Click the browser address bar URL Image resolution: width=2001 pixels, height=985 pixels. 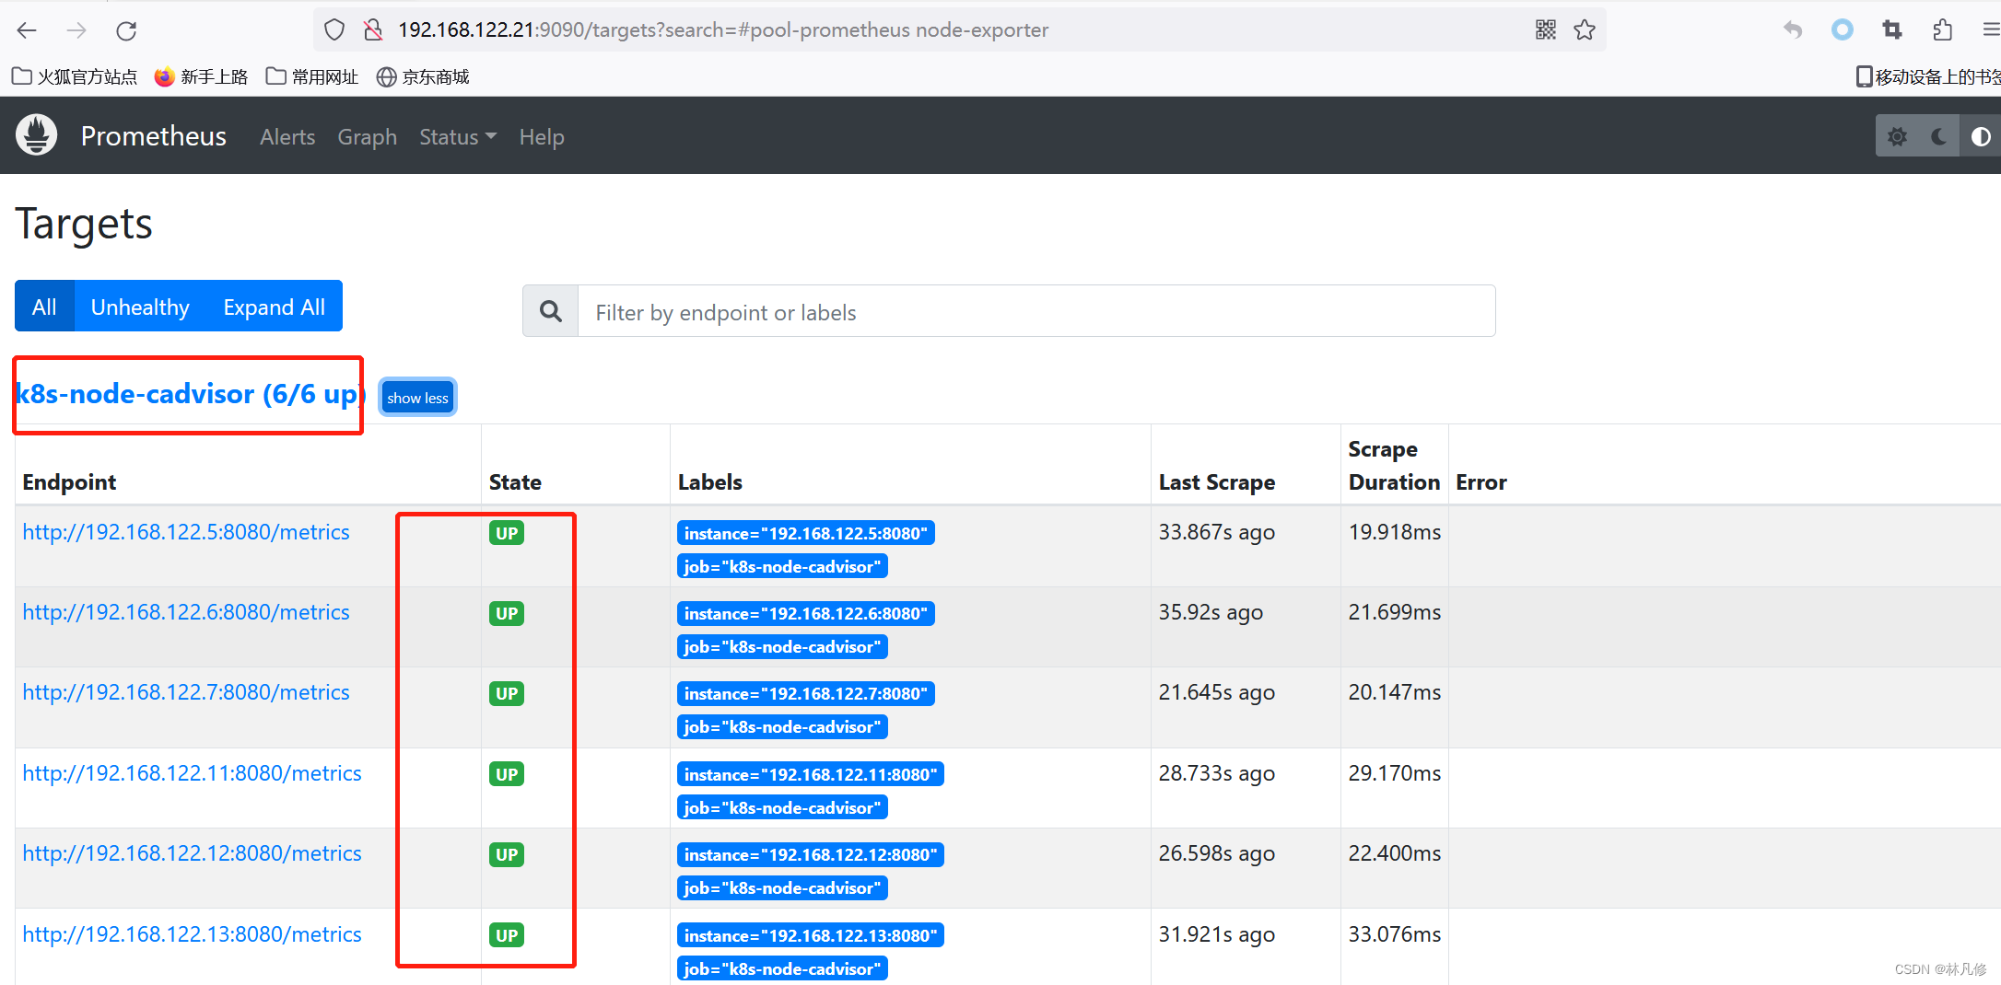click(723, 30)
